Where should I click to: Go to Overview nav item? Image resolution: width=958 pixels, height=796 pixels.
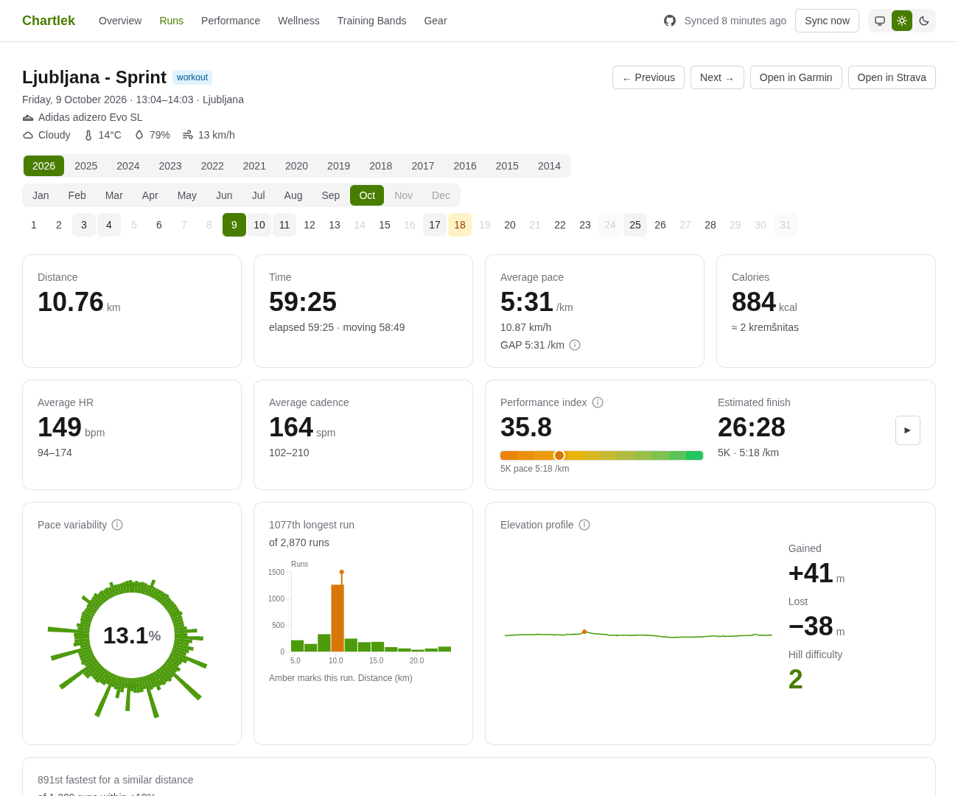click(x=120, y=21)
